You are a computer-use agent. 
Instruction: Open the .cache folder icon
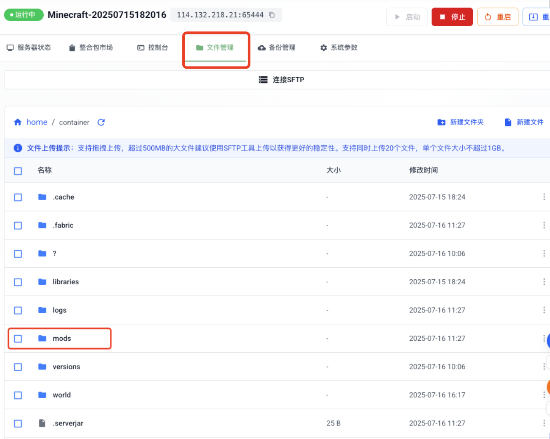(x=42, y=197)
